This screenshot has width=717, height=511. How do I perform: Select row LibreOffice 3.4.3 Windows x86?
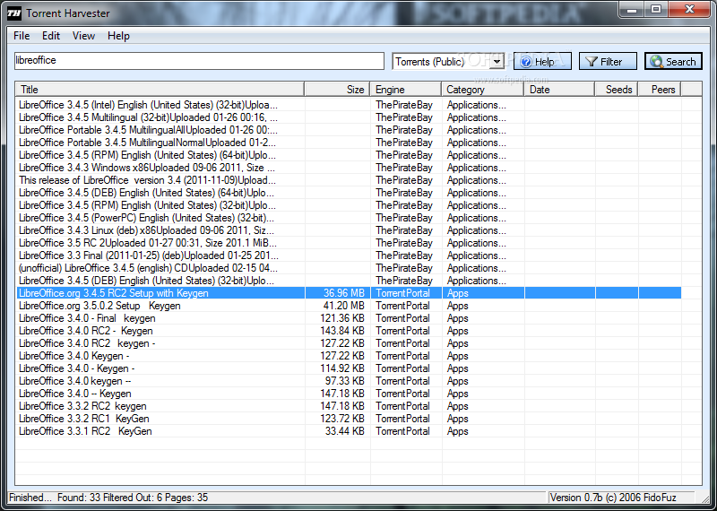click(x=349, y=168)
